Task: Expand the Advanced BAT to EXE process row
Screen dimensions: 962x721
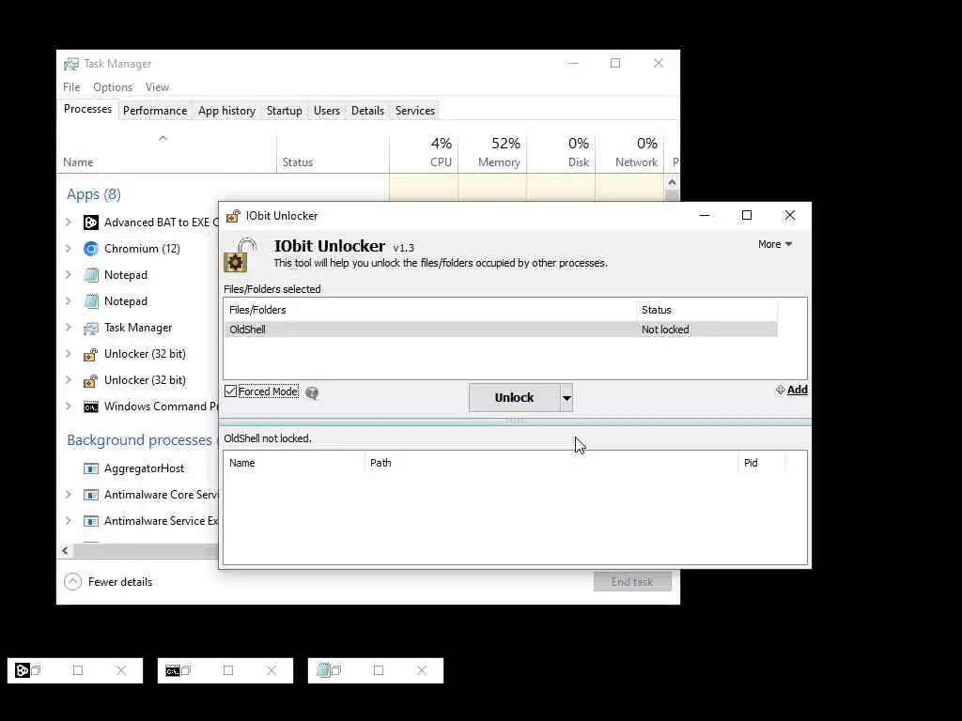Action: (x=69, y=222)
